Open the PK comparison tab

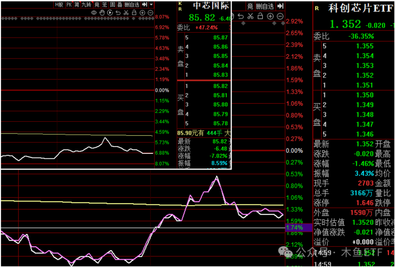[69, 4]
